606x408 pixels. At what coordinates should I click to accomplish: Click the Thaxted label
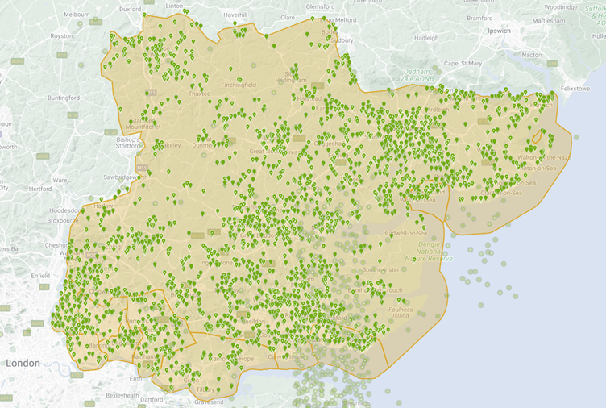tap(199, 94)
